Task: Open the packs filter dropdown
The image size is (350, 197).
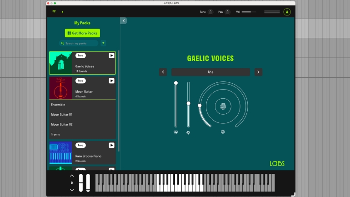Action: (x=103, y=43)
